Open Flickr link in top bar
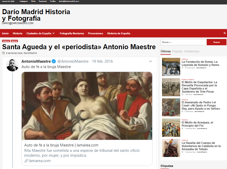Image resolution: width=227 pixels, height=169 pixels. [x=33, y=1]
